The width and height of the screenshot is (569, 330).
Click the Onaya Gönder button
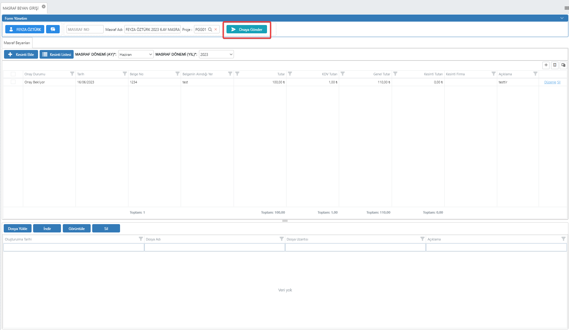point(247,29)
